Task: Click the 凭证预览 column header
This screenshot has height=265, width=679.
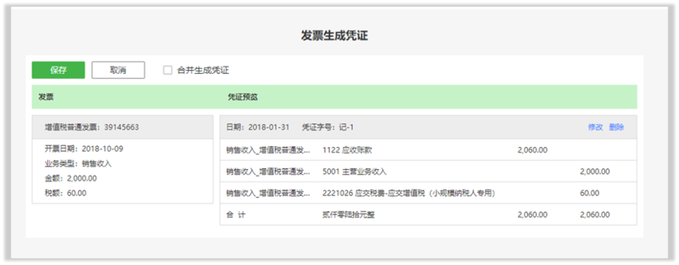Action: pyautogui.click(x=243, y=97)
